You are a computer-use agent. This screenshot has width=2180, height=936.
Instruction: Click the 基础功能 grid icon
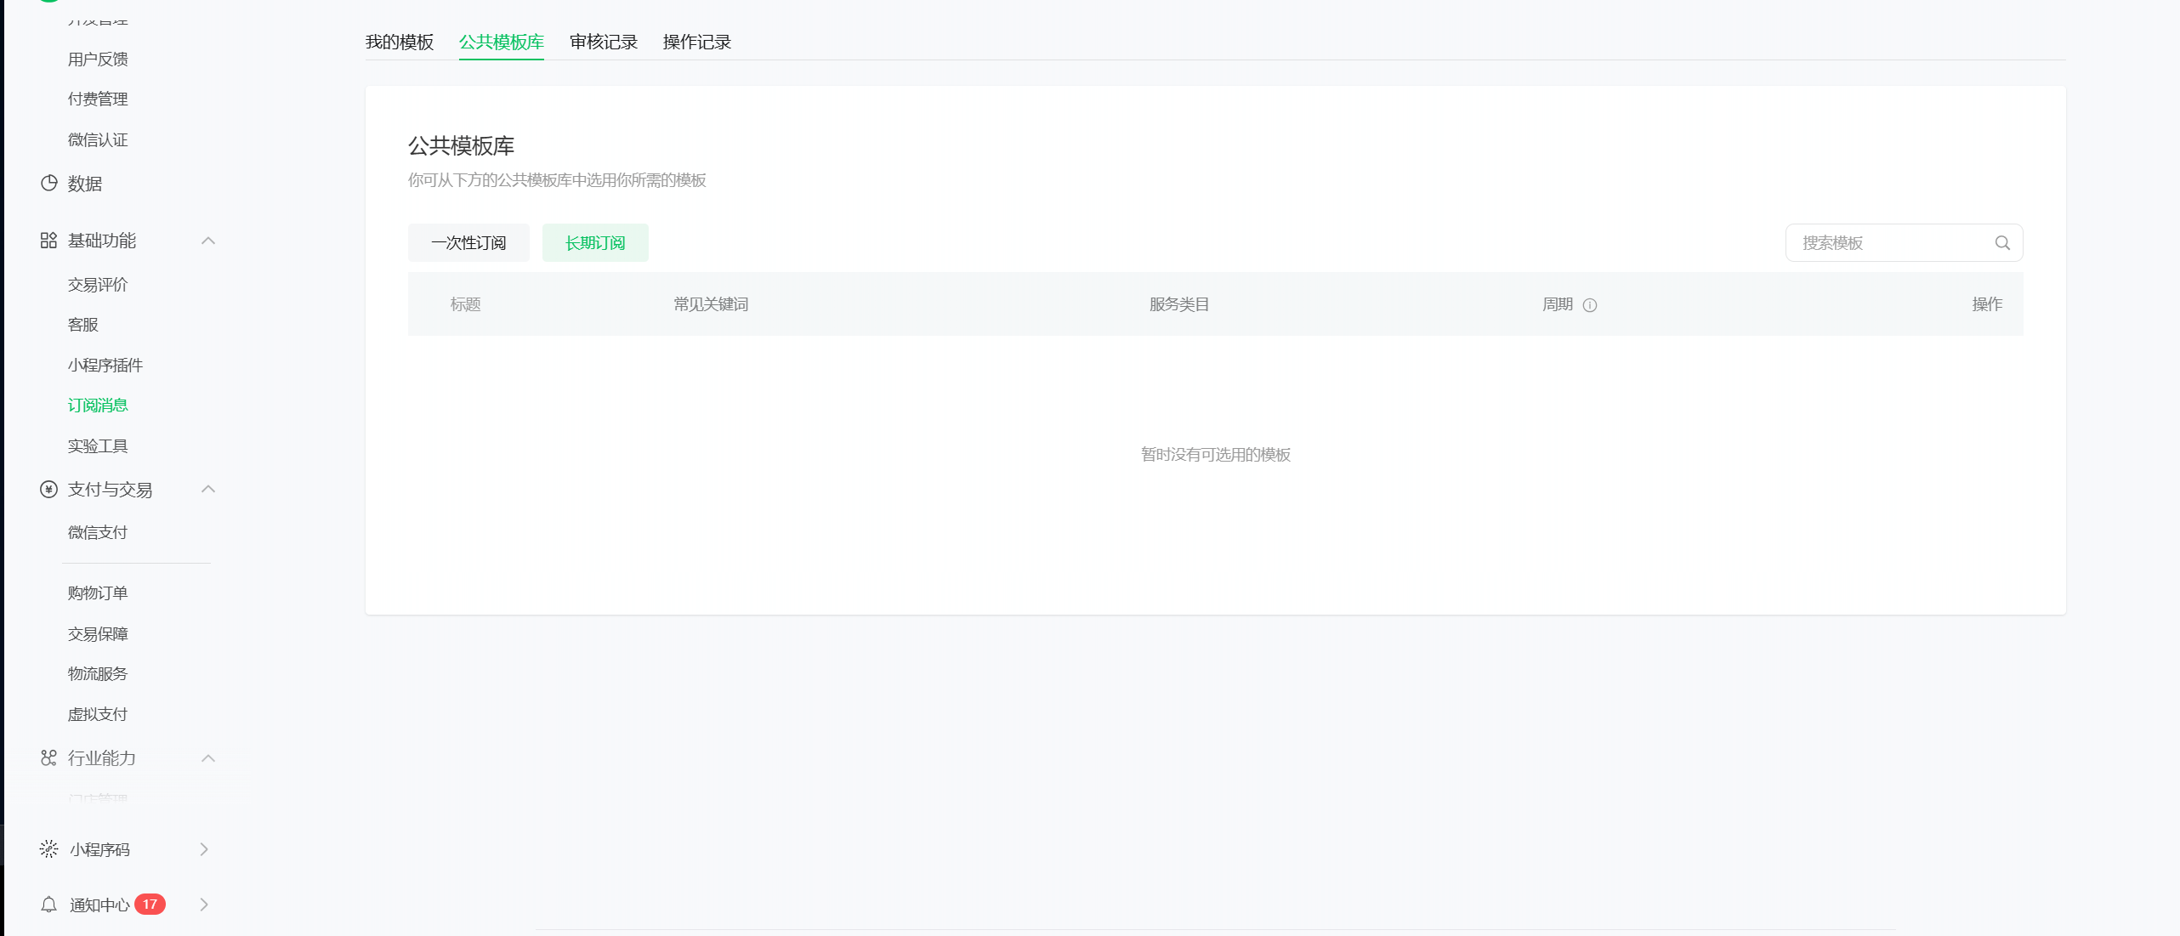48,241
